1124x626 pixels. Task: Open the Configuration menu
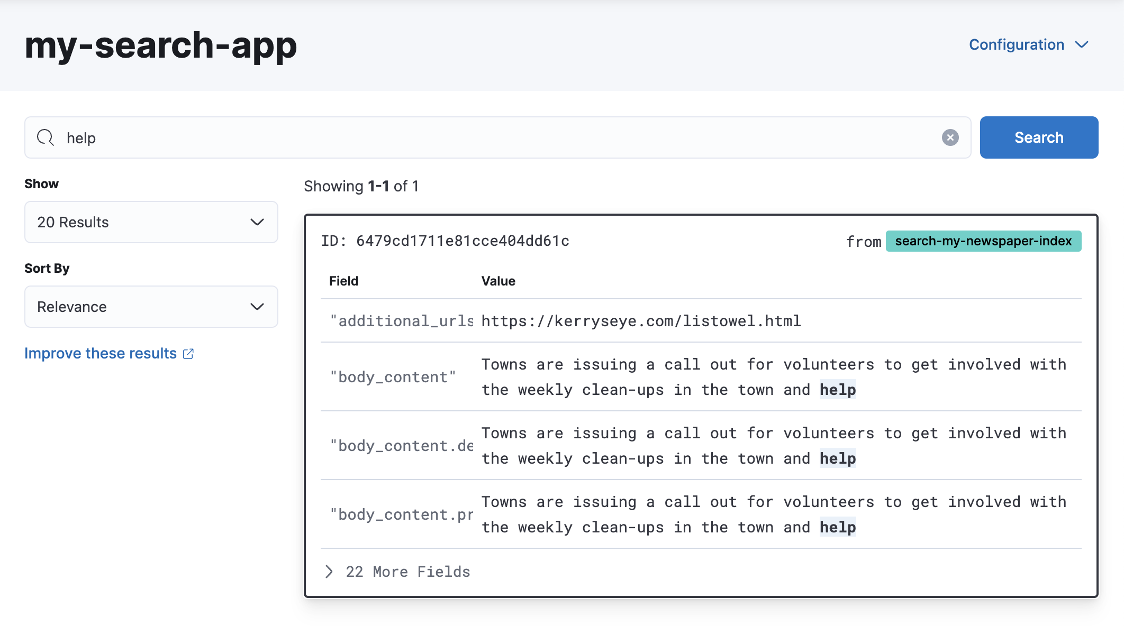tap(1017, 44)
